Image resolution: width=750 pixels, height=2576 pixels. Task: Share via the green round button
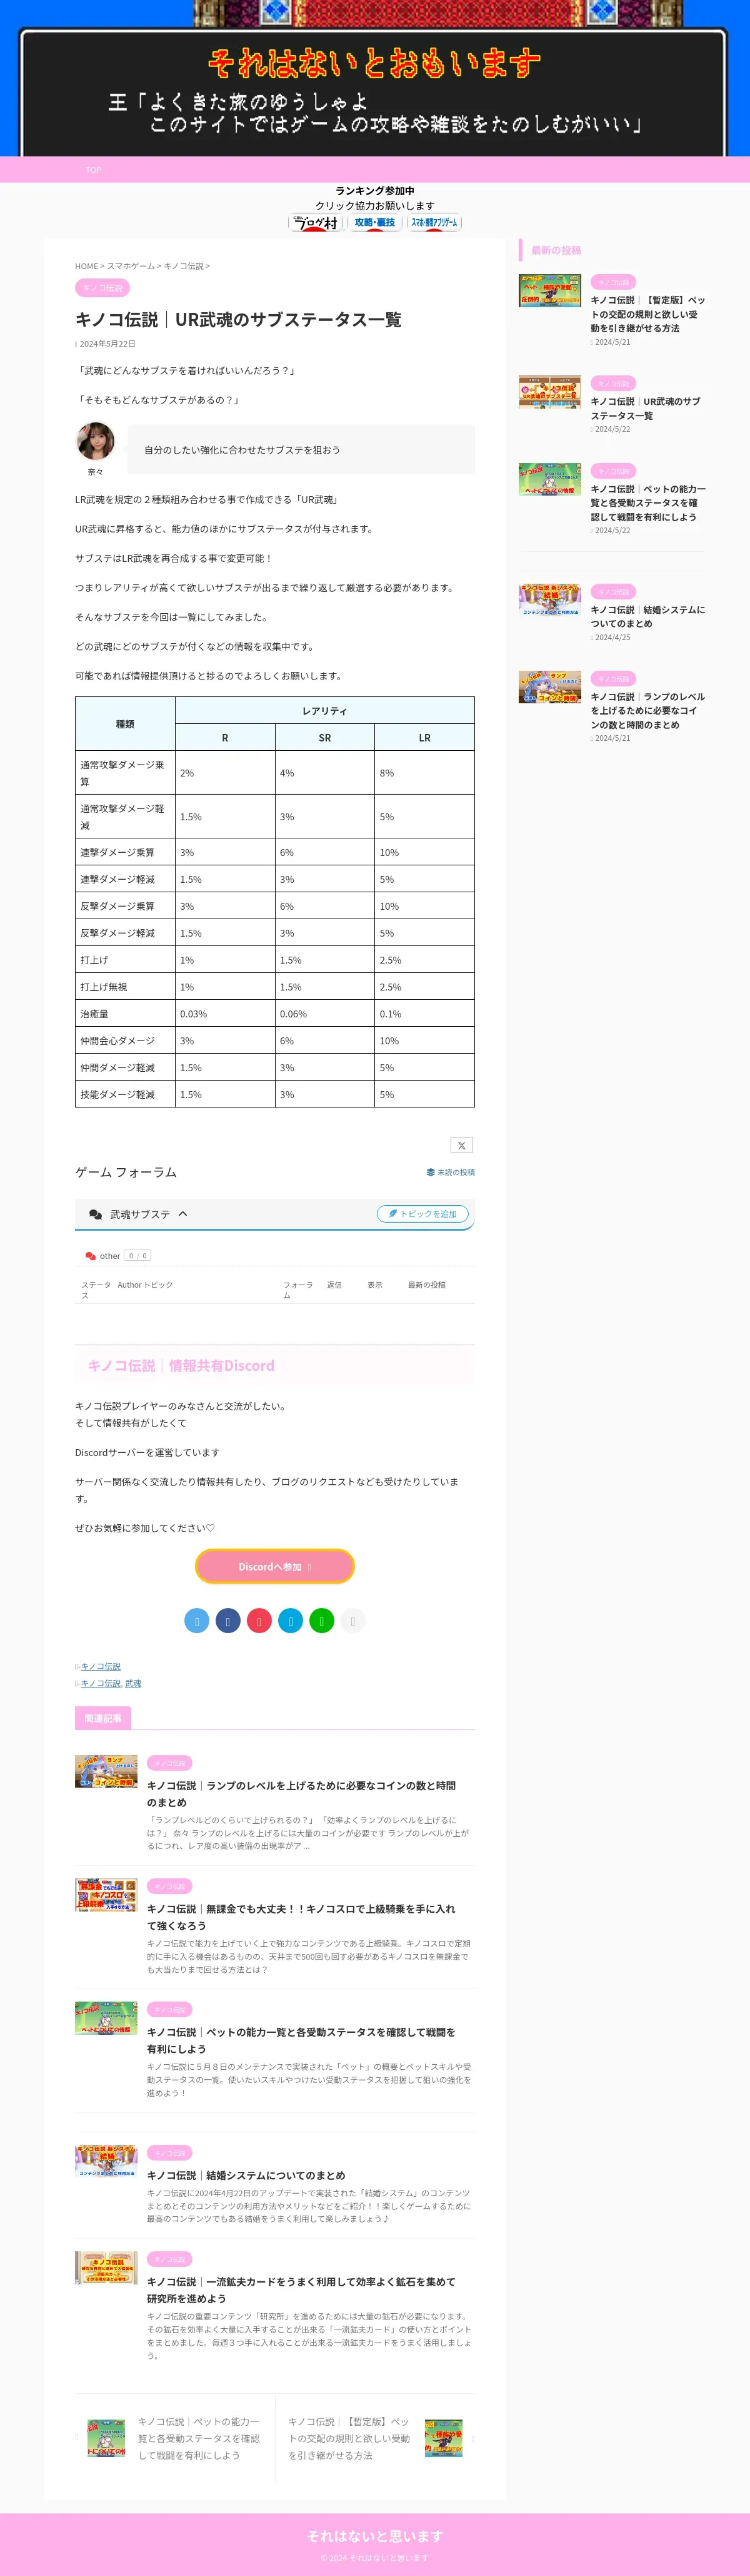pyautogui.click(x=322, y=1621)
